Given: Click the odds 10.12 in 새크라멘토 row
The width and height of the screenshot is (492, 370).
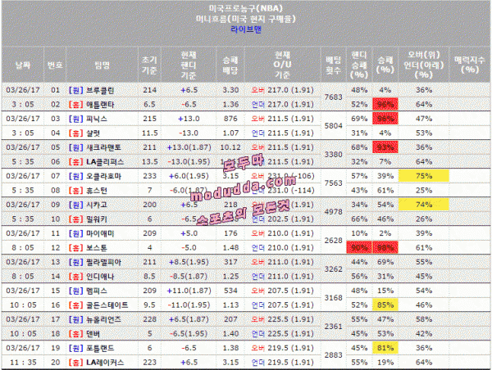Looking at the screenshot, I should [230, 147].
